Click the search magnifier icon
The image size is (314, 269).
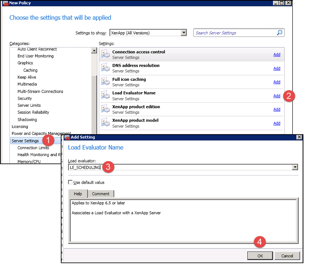click(279, 33)
